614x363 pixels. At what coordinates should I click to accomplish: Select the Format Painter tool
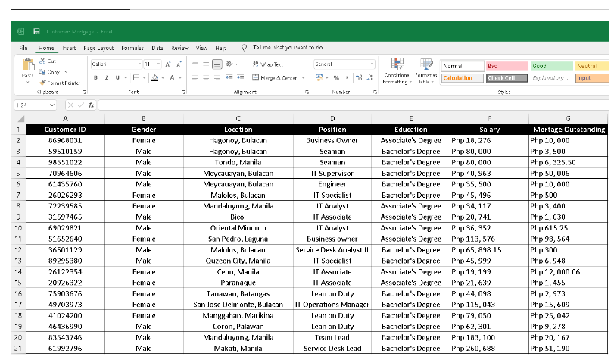tap(60, 83)
